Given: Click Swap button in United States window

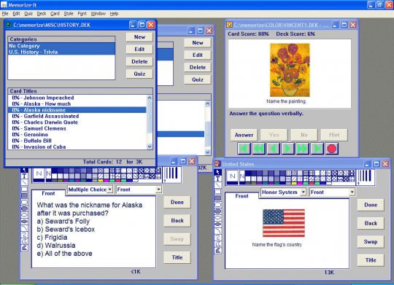Looking at the screenshot, I should point(371,241).
